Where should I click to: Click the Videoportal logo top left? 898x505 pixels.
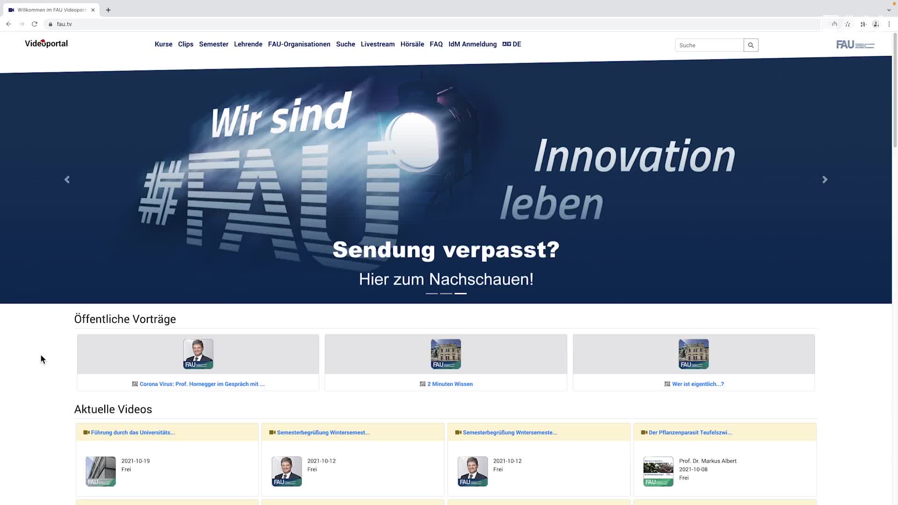[46, 43]
